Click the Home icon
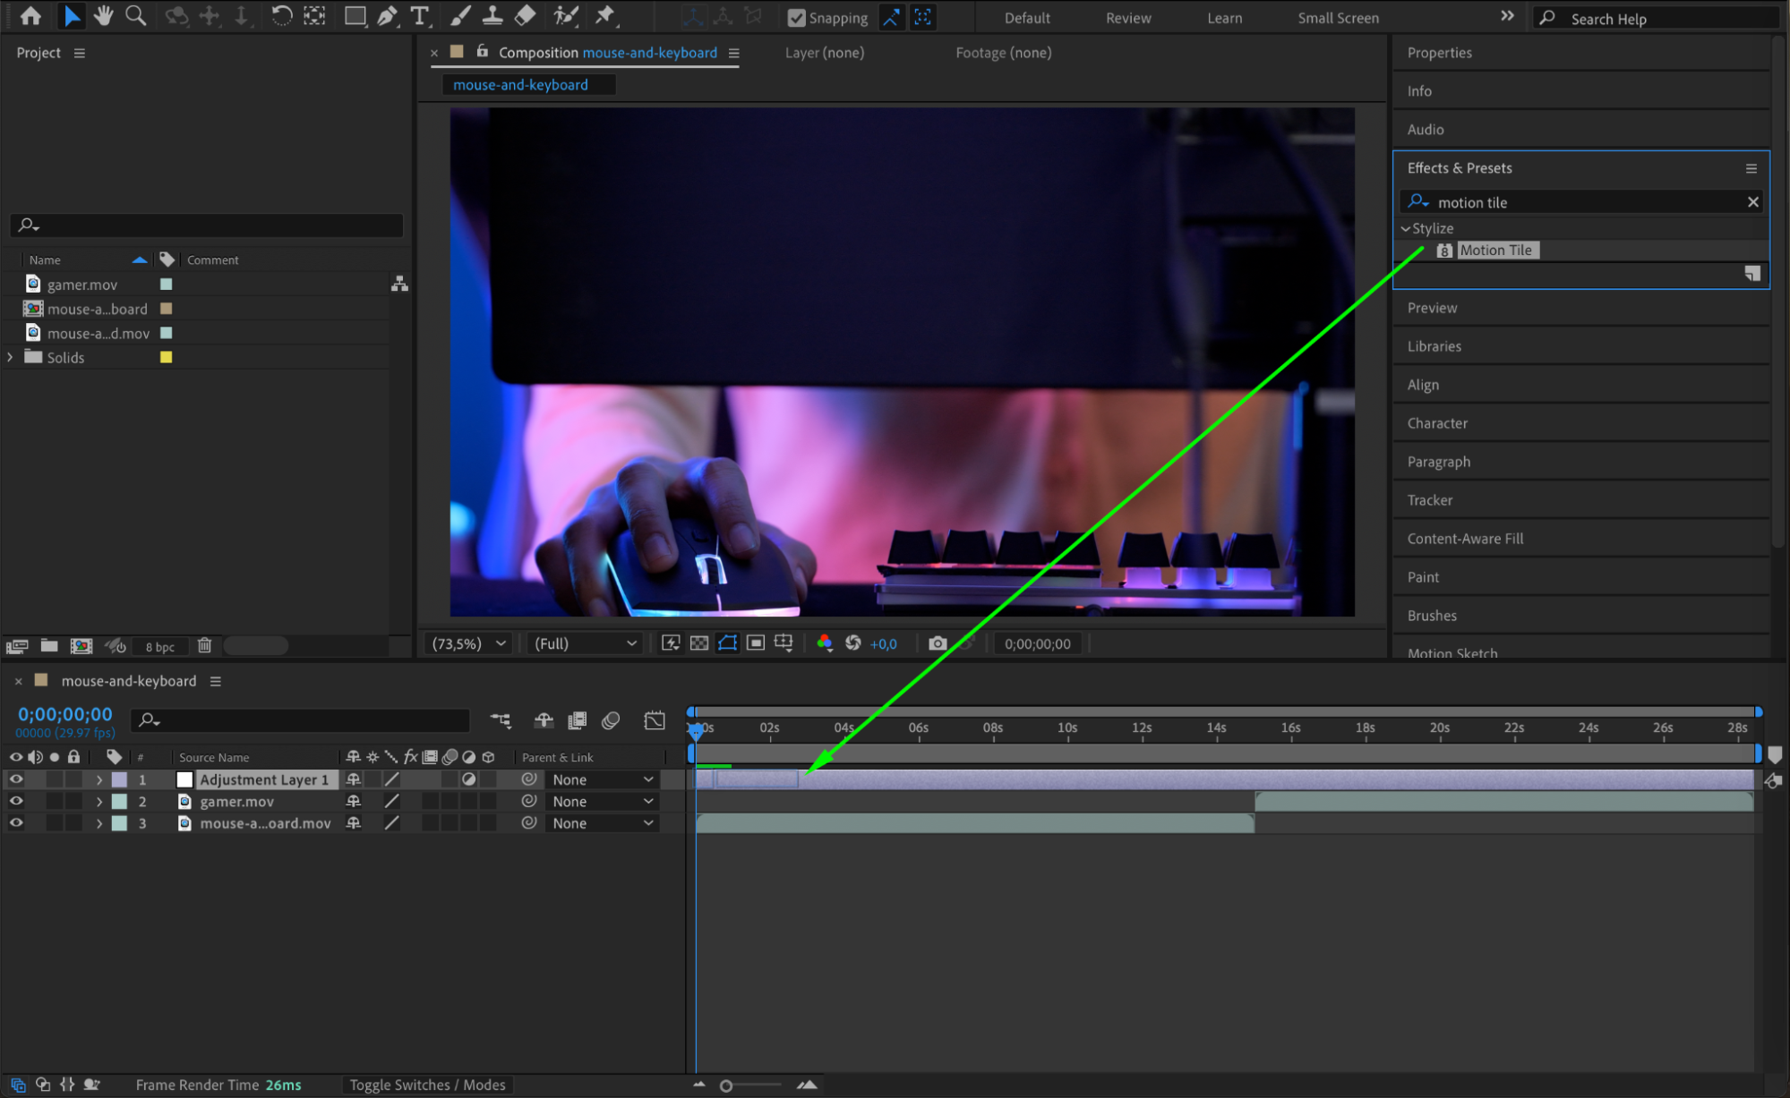Screen dimensions: 1790x1098 (30, 15)
